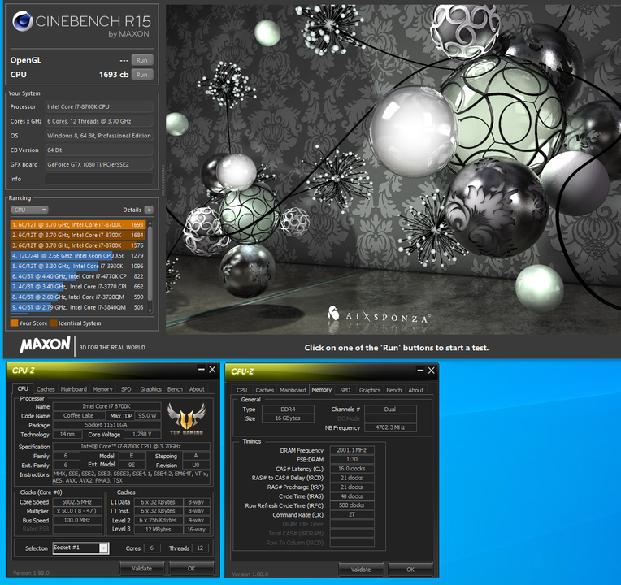The width and height of the screenshot is (621, 585).
Task: Click the Multiplier x 50.0 value
Action: [x=77, y=511]
